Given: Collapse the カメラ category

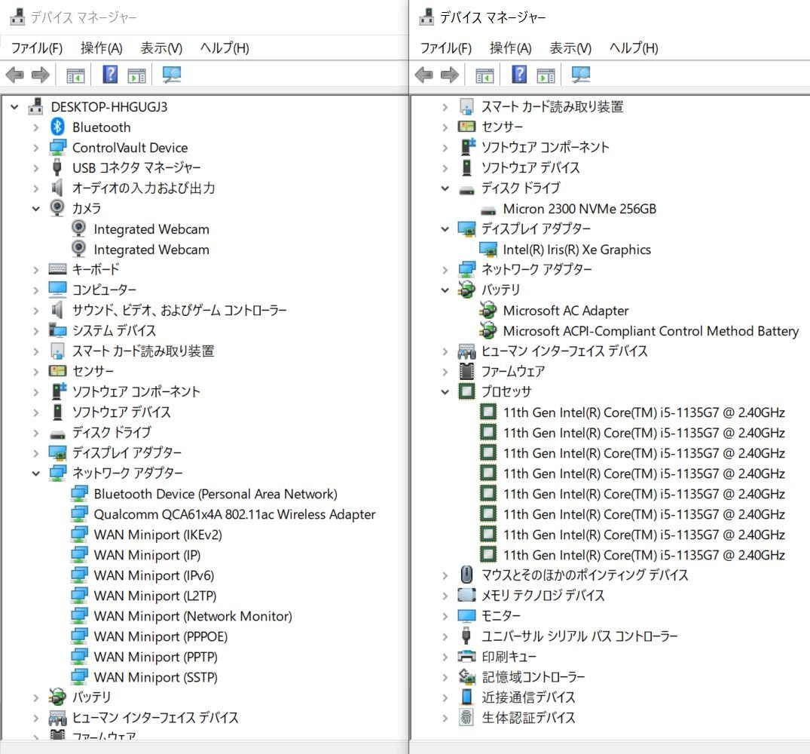Looking at the screenshot, I should coord(35,209).
